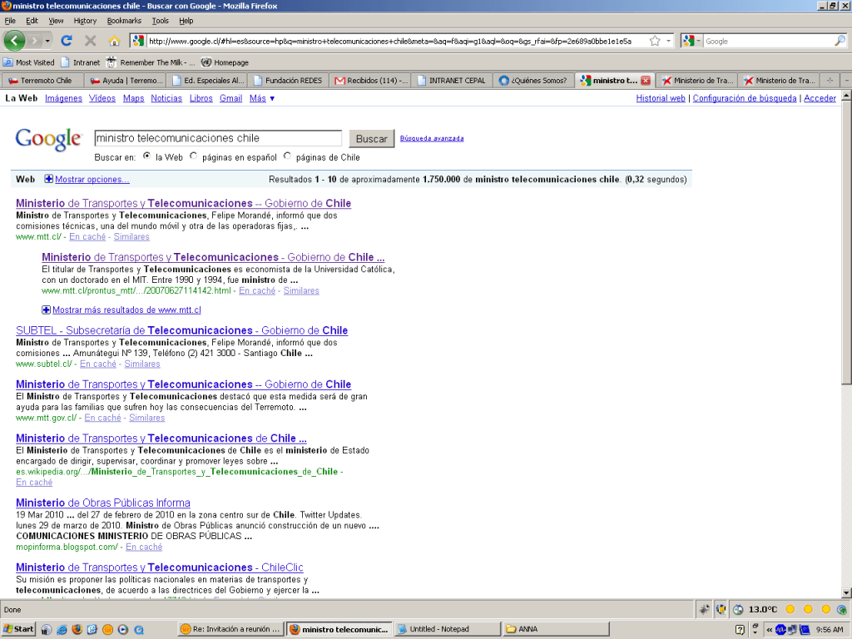Go to the Firefox home page

[114, 41]
